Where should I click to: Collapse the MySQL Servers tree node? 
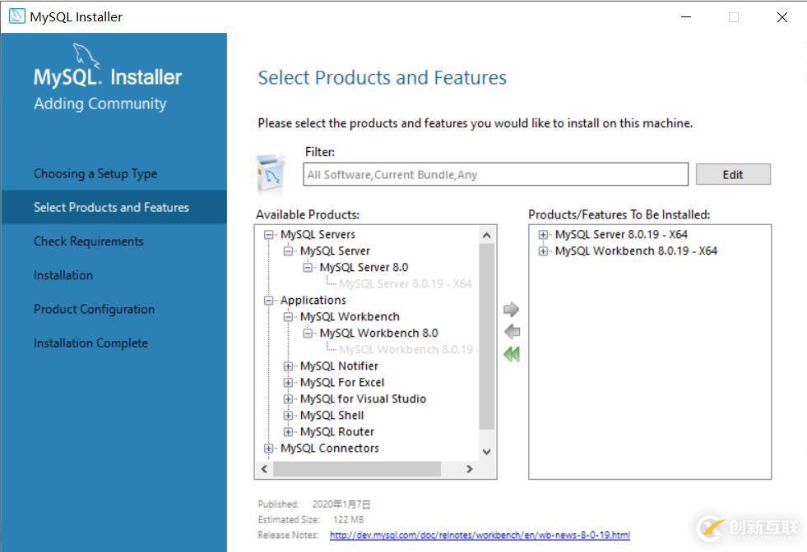[x=268, y=234]
